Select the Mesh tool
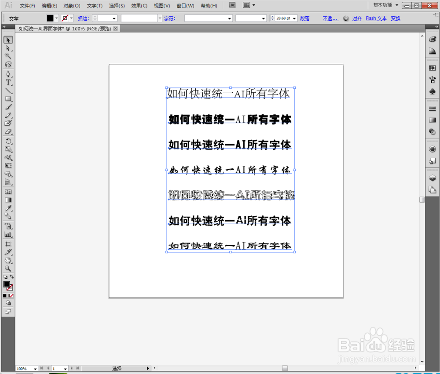Screen dimensions: 440x374 [8, 192]
